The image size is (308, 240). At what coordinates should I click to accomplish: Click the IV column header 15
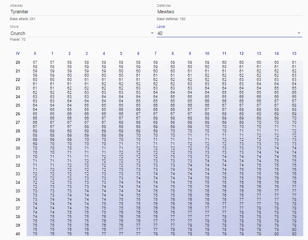[x=294, y=54]
